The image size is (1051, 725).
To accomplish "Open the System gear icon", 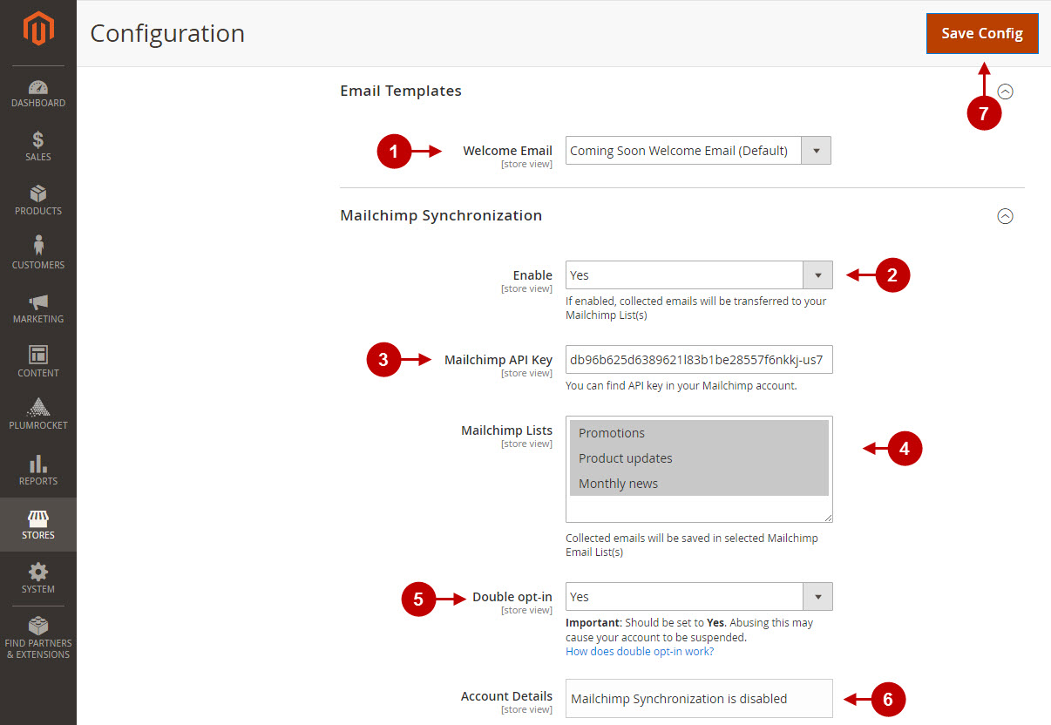I will [x=38, y=572].
